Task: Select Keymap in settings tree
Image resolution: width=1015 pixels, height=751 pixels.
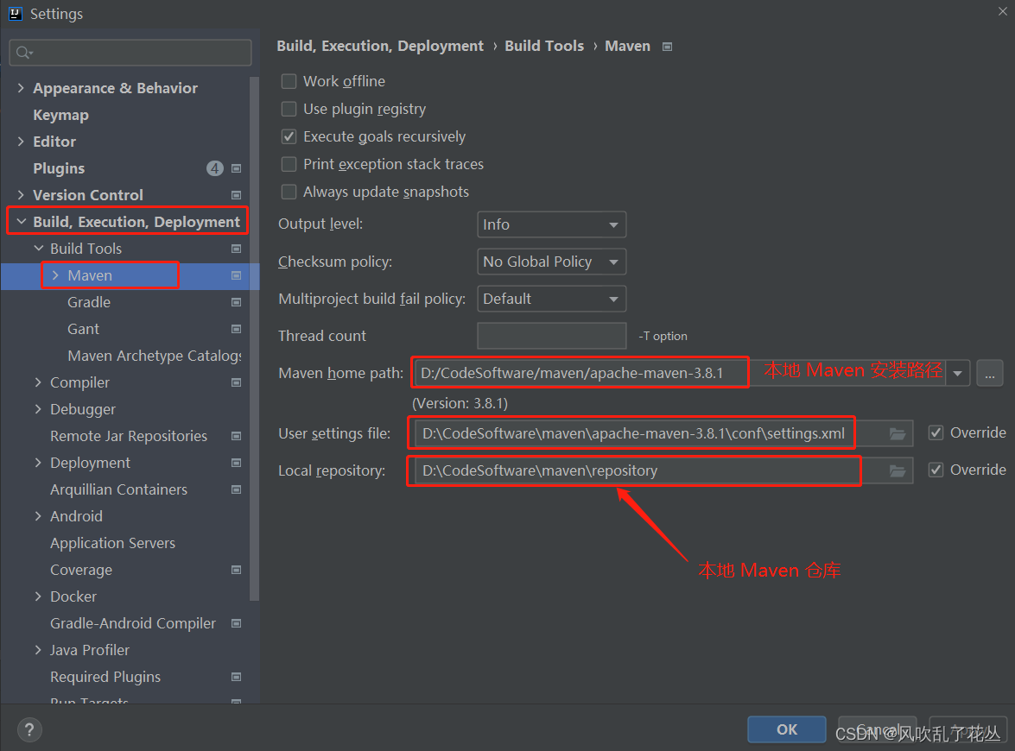Action: point(60,115)
